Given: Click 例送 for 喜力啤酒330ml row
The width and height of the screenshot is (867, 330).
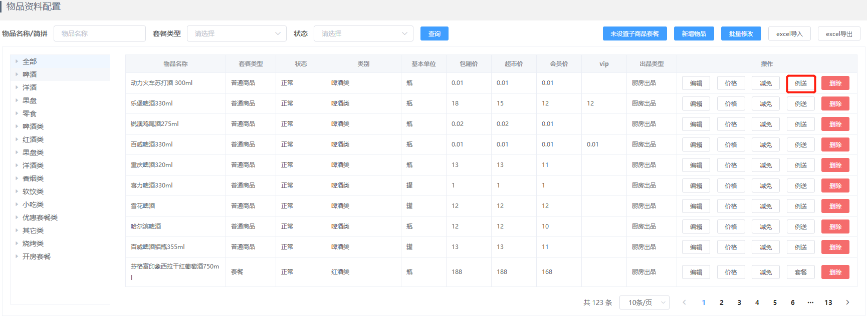Looking at the screenshot, I should point(801,186).
